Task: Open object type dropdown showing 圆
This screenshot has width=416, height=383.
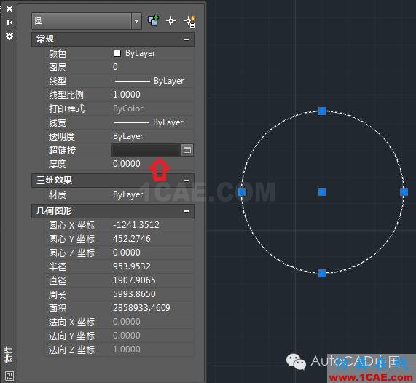Action: (87, 21)
